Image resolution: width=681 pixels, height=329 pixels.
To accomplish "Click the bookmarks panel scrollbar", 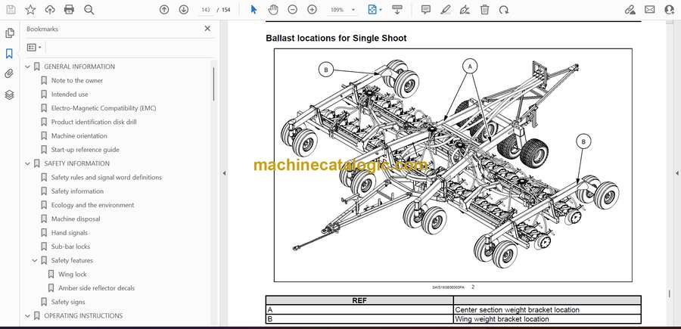I will 213,82.
